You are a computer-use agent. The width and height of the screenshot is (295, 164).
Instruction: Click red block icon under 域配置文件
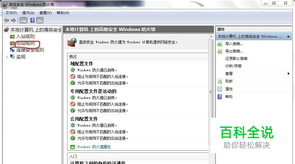click(72, 76)
